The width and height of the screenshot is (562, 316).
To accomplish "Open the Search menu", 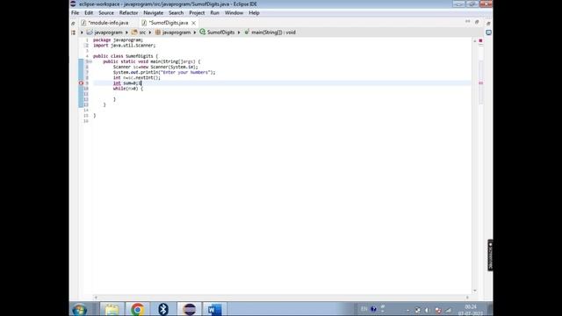I will [x=176, y=13].
